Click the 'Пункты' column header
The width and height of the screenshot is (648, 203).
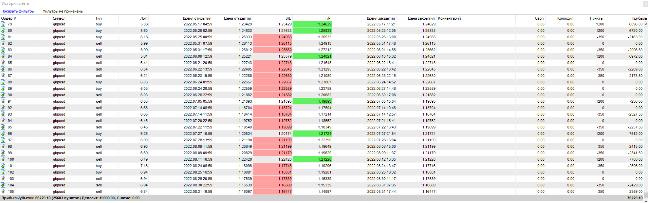point(596,18)
